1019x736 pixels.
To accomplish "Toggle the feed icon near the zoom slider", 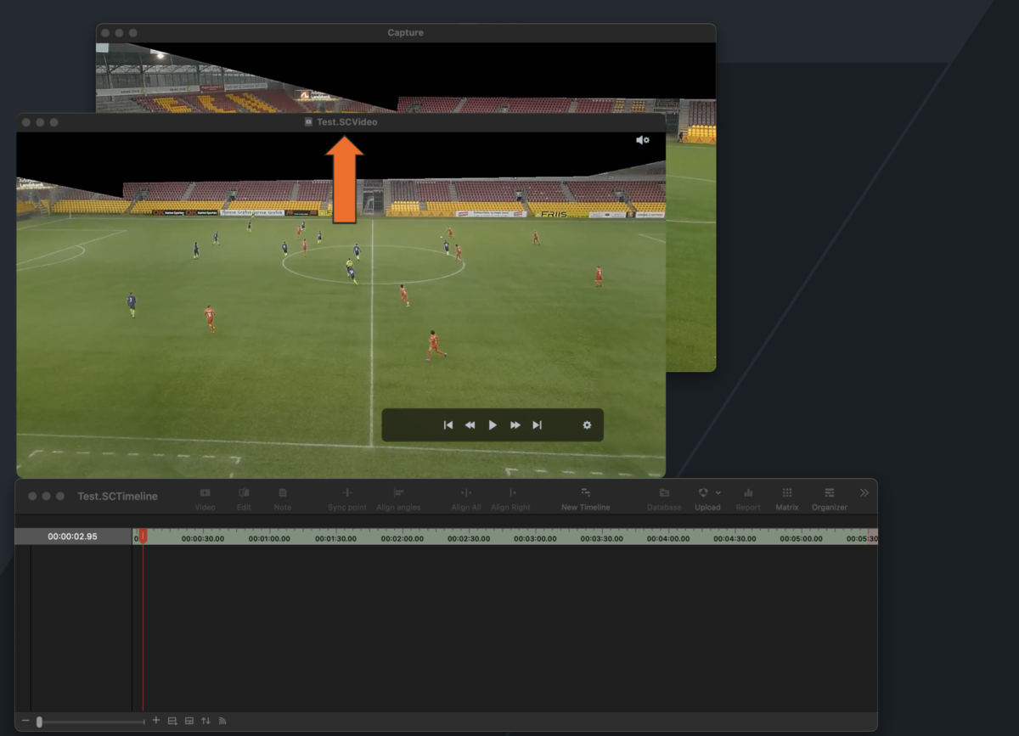I will pyautogui.click(x=222, y=721).
